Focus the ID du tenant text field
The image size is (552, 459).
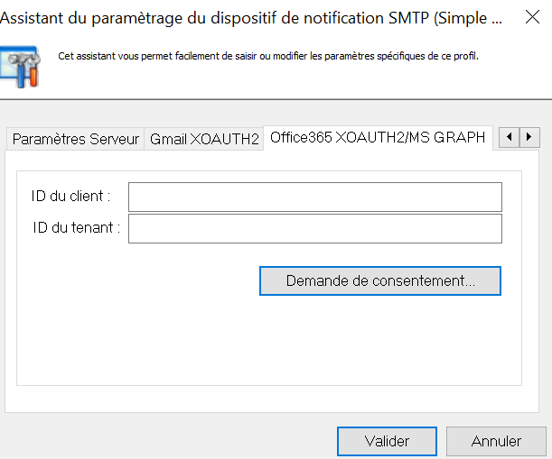tap(314, 228)
